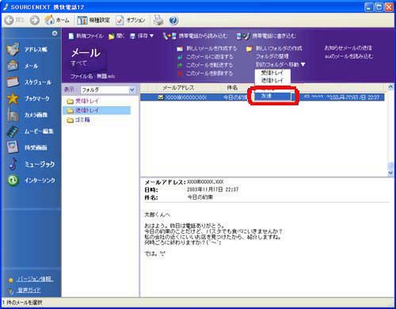This screenshot has height=309, width=396.
Task: Open the スケジュール schedule section
Action: (29, 82)
